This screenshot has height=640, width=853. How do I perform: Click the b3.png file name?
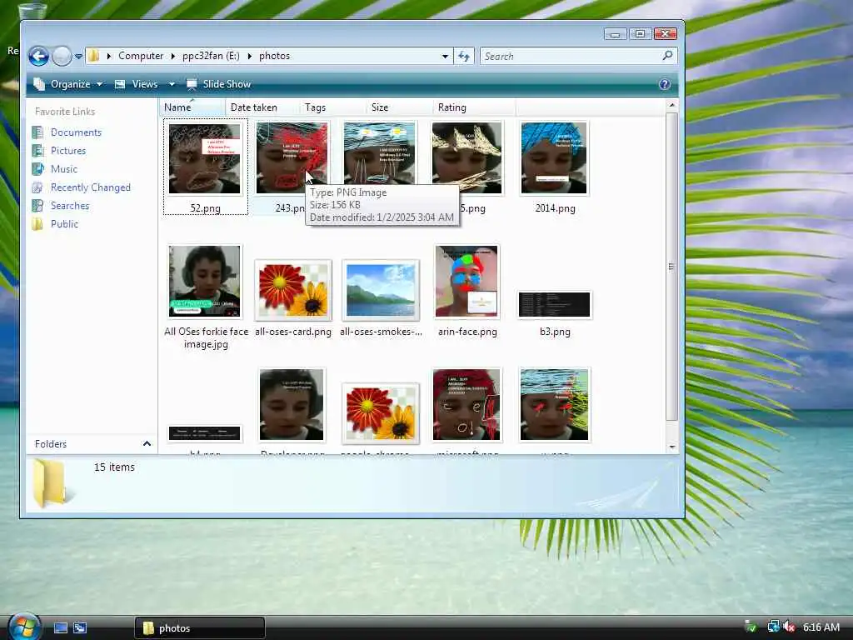point(555,332)
